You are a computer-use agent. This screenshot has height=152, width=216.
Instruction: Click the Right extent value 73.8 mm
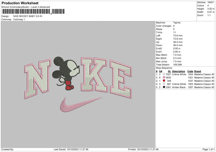point(178,39)
